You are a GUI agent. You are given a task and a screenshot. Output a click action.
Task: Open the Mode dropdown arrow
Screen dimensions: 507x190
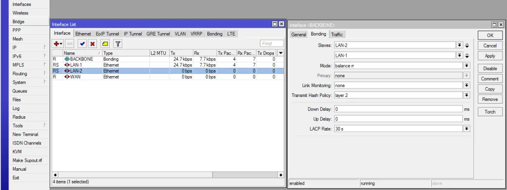[466, 66]
